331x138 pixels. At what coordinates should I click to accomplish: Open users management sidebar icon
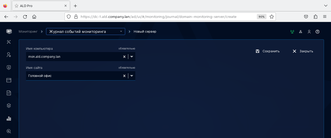pos(9,55)
